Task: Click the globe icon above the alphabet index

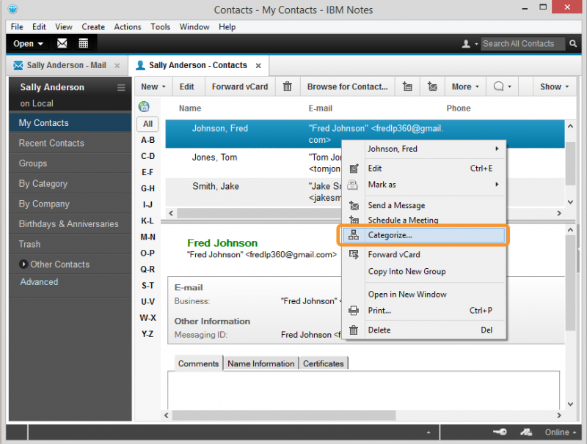Action: click(144, 106)
